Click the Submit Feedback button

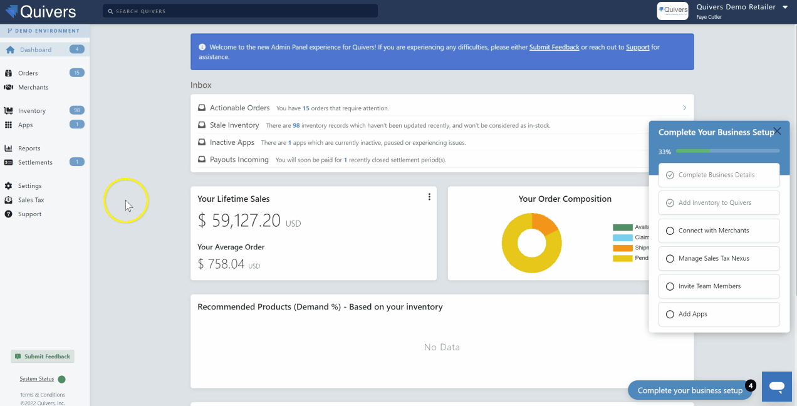43,357
